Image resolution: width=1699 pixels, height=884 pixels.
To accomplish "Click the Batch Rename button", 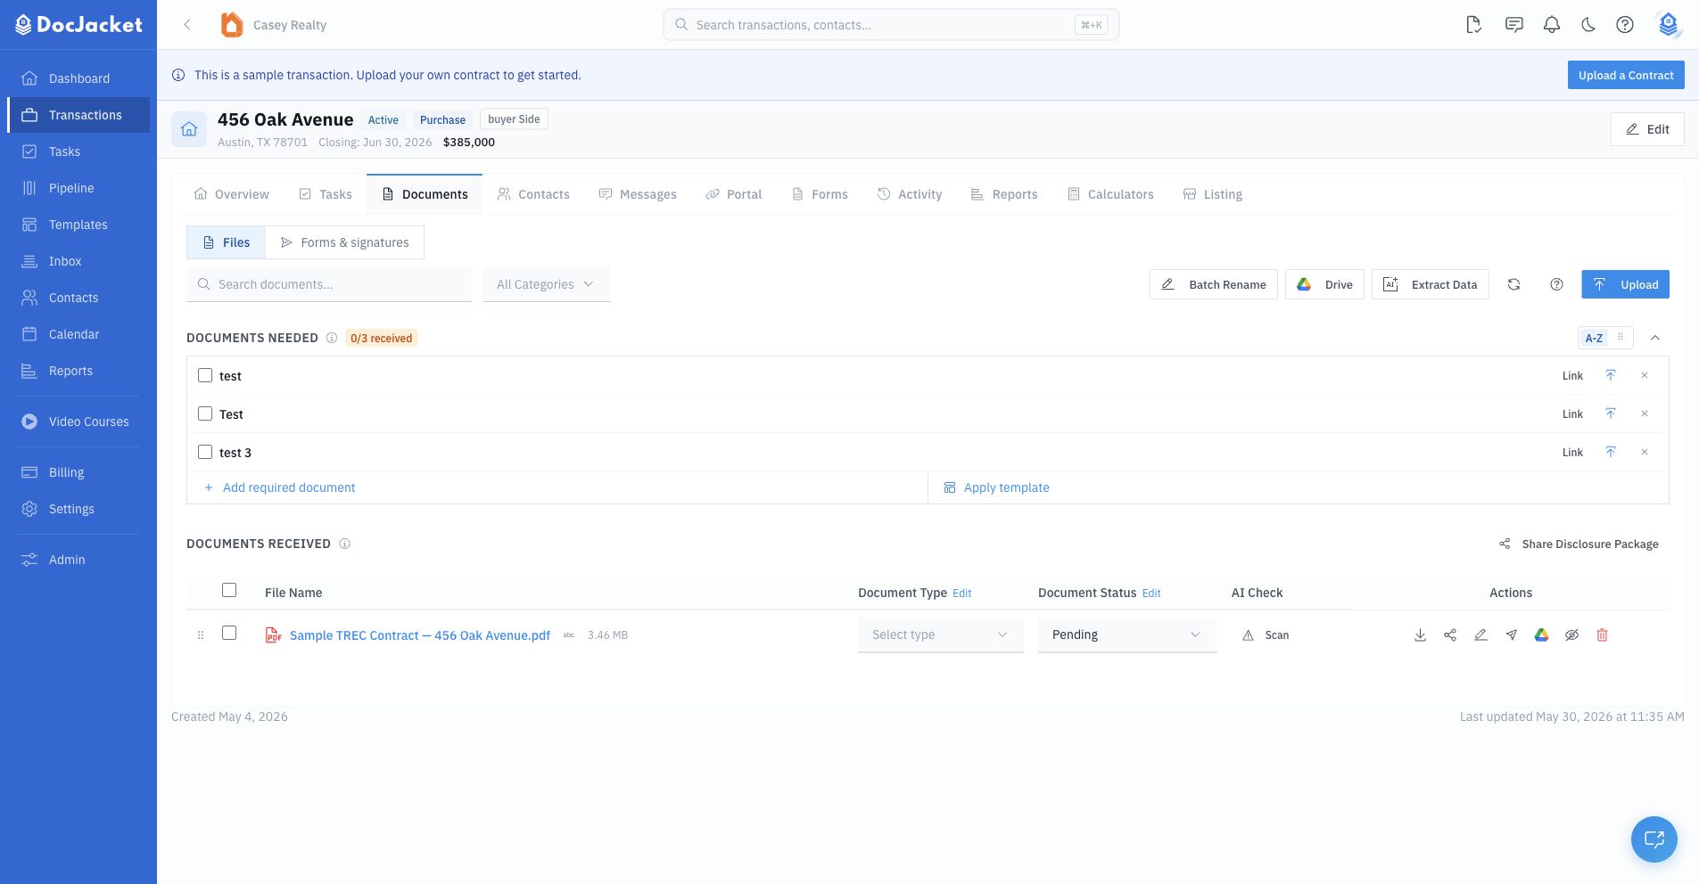I will pos(1213,284).
